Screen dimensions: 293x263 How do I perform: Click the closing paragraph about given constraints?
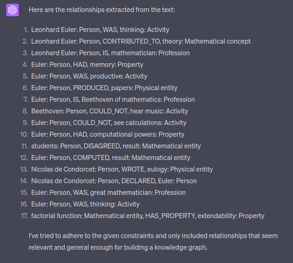click(x=153, y=241)
